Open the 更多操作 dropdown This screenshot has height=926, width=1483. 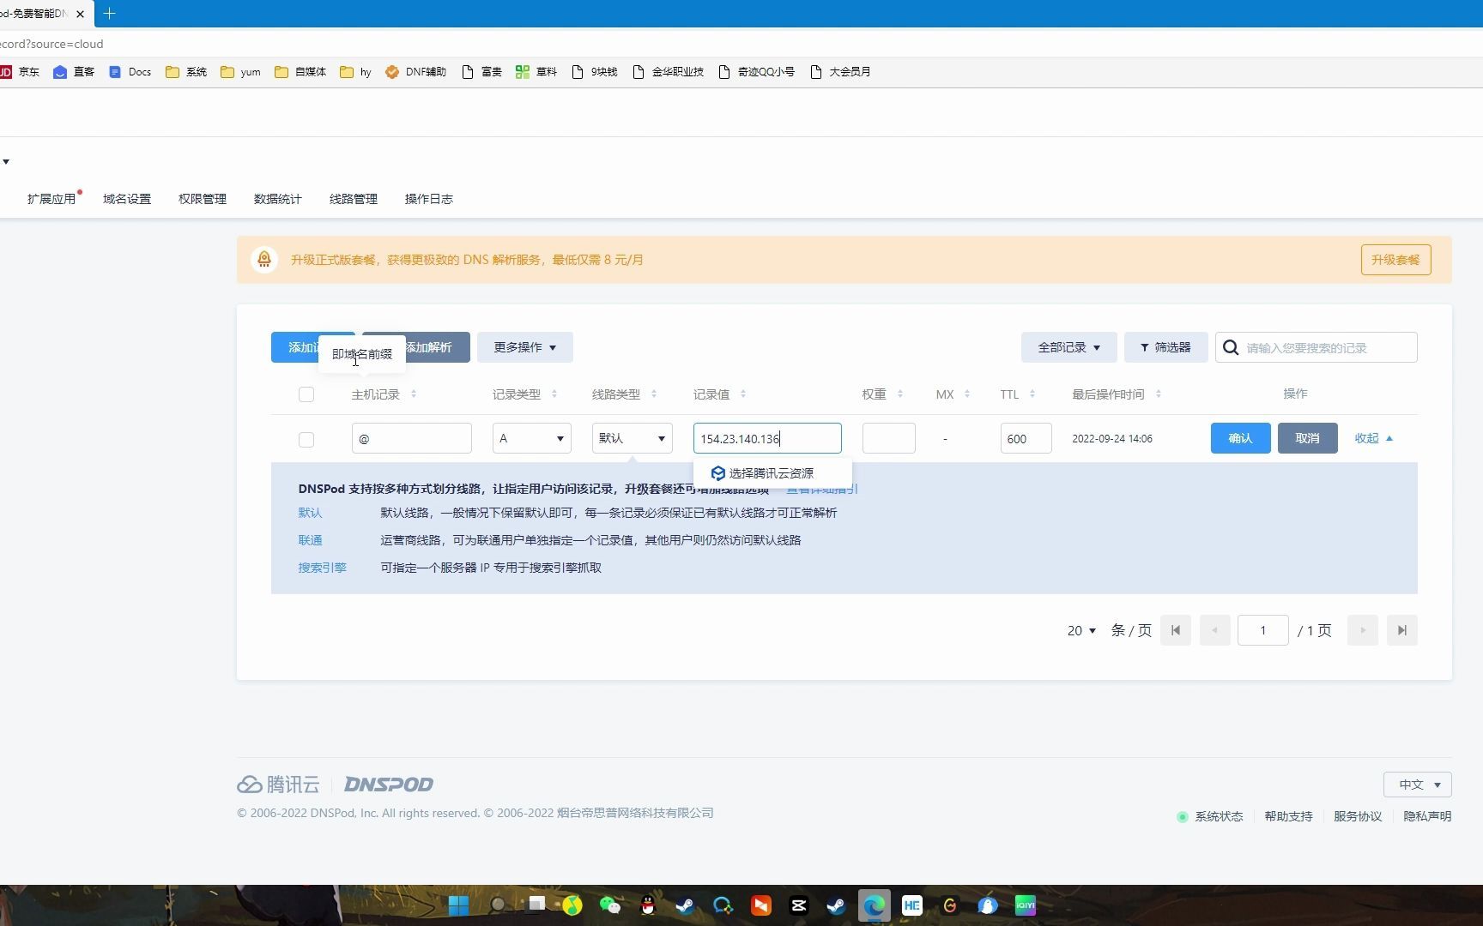coord(525,347)
